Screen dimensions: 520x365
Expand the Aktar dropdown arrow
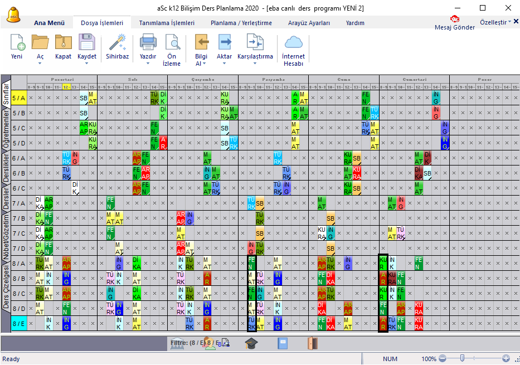pos(225,64)
